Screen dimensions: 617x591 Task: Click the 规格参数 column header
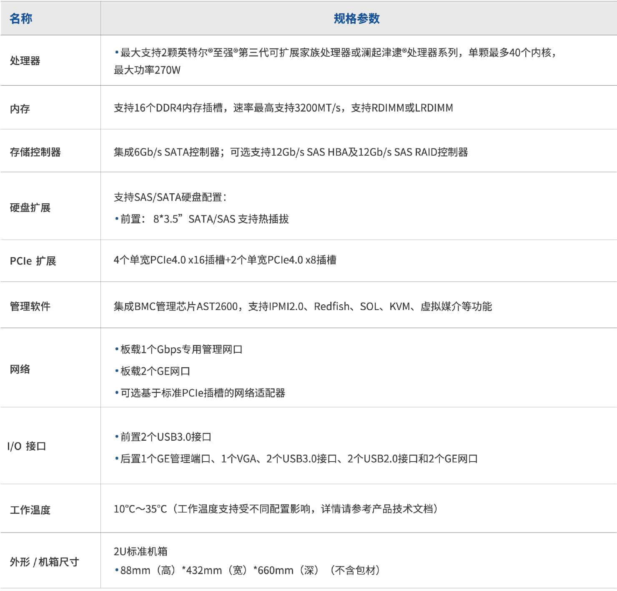tap(356, 18)
